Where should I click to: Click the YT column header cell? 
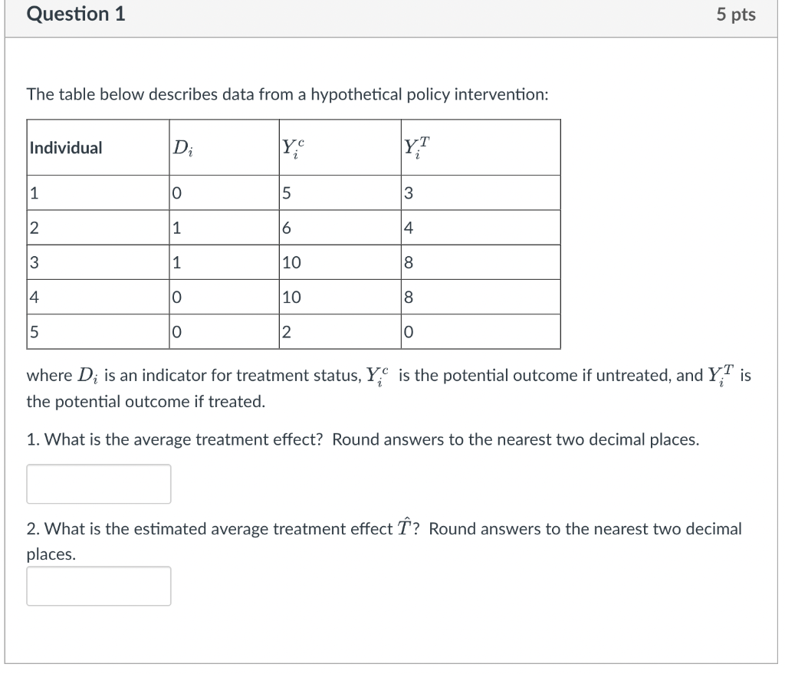410,146
